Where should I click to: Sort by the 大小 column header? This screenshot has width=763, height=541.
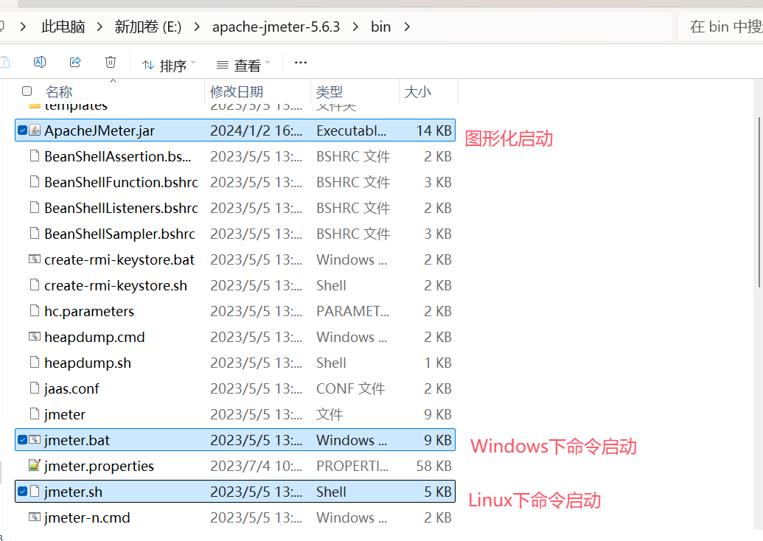click(418, 91)
